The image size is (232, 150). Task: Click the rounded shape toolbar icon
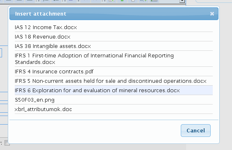point(133,1)
